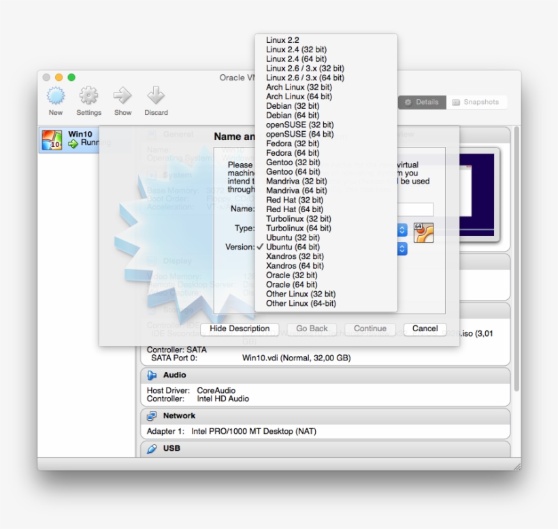Go back to the previous wizard step
The width and height of the screenshot is (558, 529).
click(x=312, y=329)
